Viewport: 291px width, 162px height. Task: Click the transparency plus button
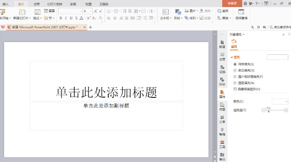tap(286, 110)
